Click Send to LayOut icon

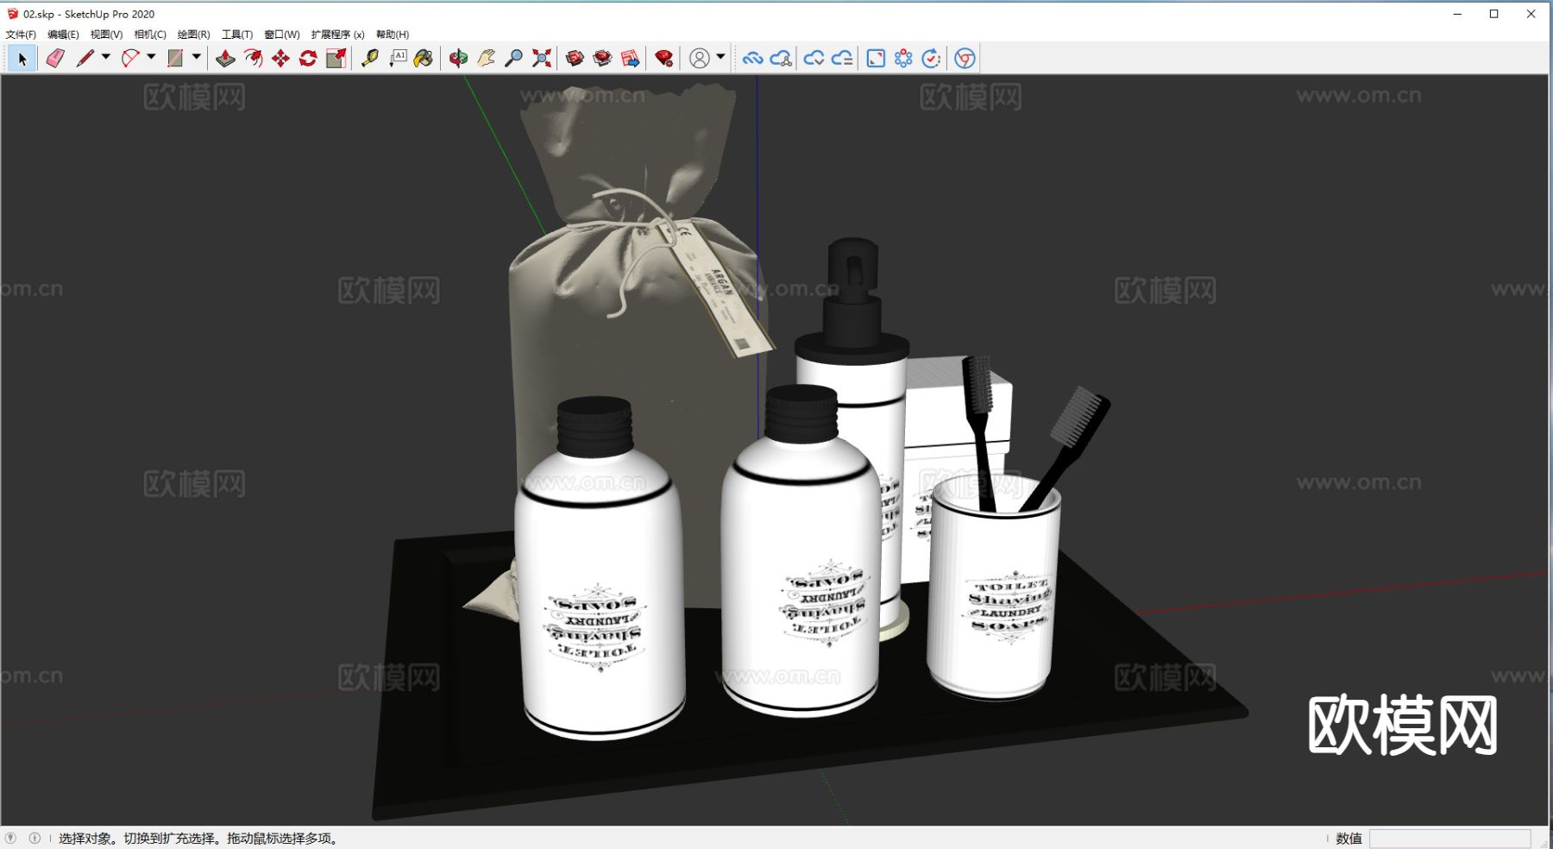[631, 59]
